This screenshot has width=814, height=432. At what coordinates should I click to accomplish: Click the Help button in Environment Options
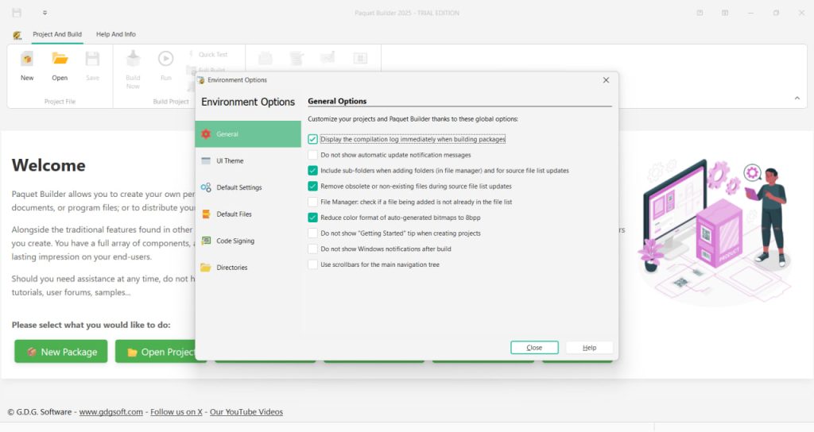pos(589,348)
